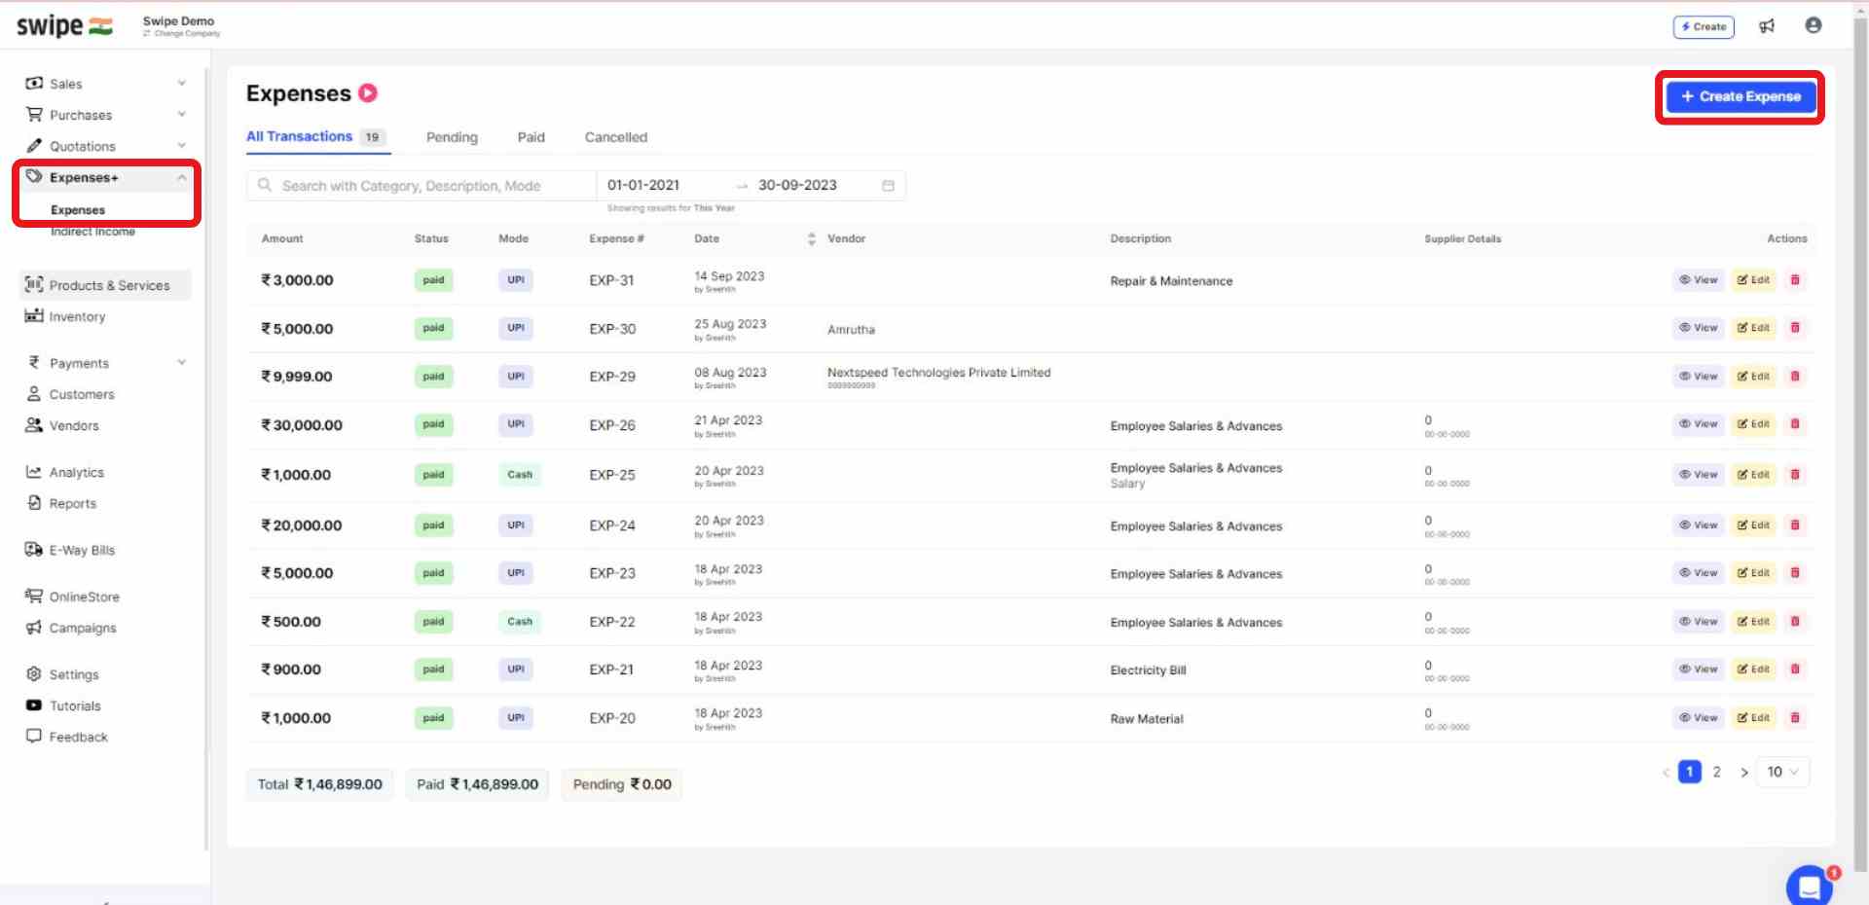Go to next page arrow
Viewport: 1869px width, 905px height.
[x=1744, y=773]
